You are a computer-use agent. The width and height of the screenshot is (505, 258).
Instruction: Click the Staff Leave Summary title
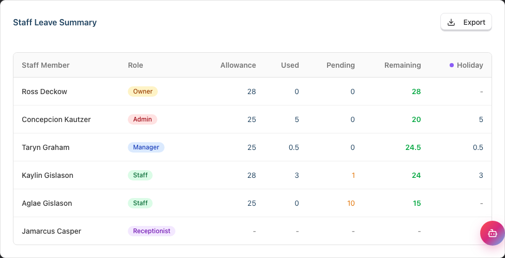coord(55,23)
